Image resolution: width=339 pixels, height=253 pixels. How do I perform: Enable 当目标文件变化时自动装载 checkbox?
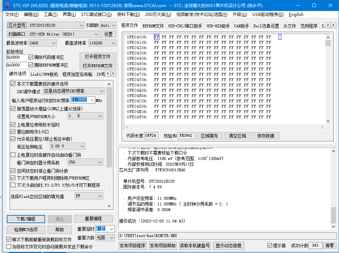click(x=9, y=246)
